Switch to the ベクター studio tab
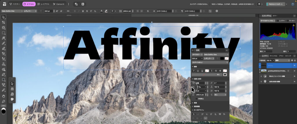This screenshot has width=297, height=124. (x=15, y=4)
